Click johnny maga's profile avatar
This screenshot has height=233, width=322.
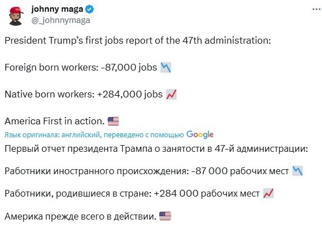pos(16,16)
